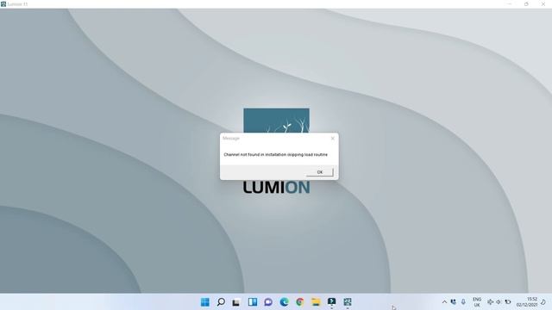This screenshot has width=552, height=310.
Task: Open the Chat icon on taskbar
Action: click(268, 302)
